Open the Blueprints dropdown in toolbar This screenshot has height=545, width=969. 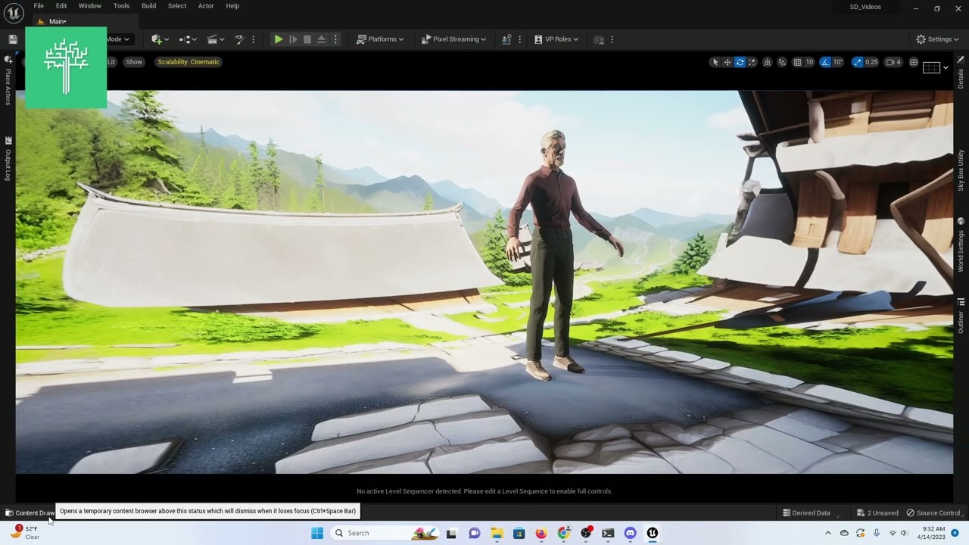click(188, 39)
